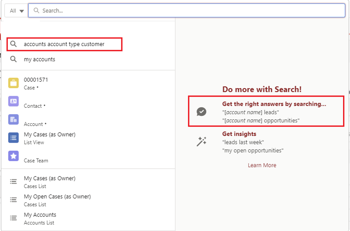Click the magic wand Get insights icon

coord(201,141)
